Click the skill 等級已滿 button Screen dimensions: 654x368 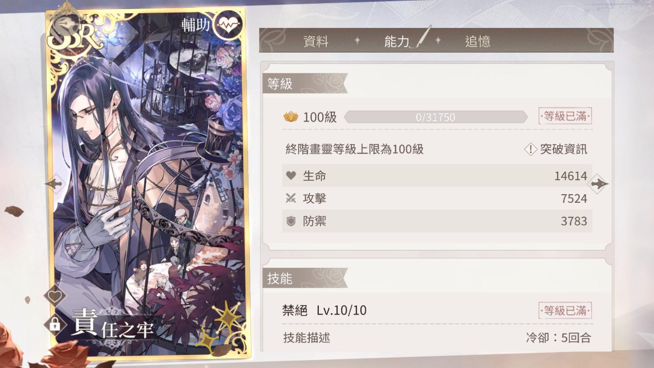pyautogui.click(x=565, y=310)
